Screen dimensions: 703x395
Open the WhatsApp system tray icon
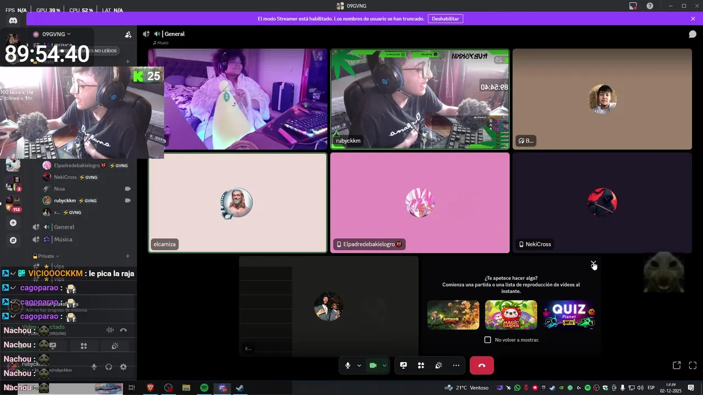(517, 388)
